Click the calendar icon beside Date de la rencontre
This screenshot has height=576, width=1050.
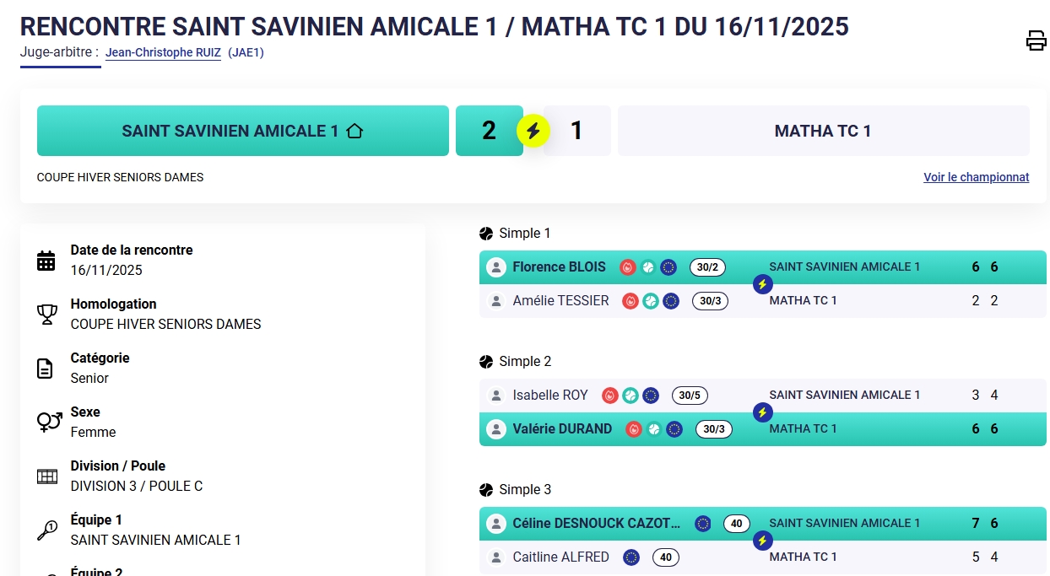(x=46, y=261)
